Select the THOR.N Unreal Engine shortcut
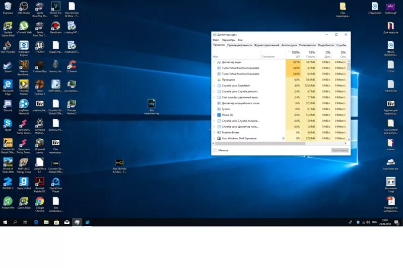403x268 pixels. 40,47
